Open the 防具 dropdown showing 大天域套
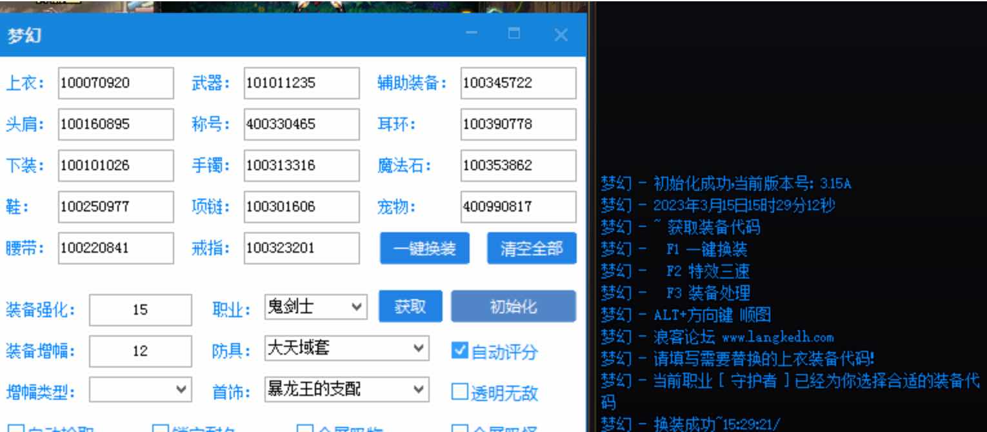This screenshot has width=987, height=432. pyautogui.click(x=346, y=349)
